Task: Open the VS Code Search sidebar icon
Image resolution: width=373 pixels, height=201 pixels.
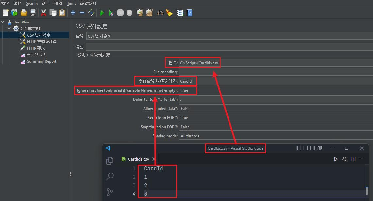Action: tap(110, 176)
